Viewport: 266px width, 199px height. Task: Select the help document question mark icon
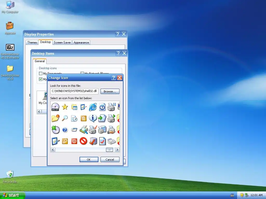(102, 107)
